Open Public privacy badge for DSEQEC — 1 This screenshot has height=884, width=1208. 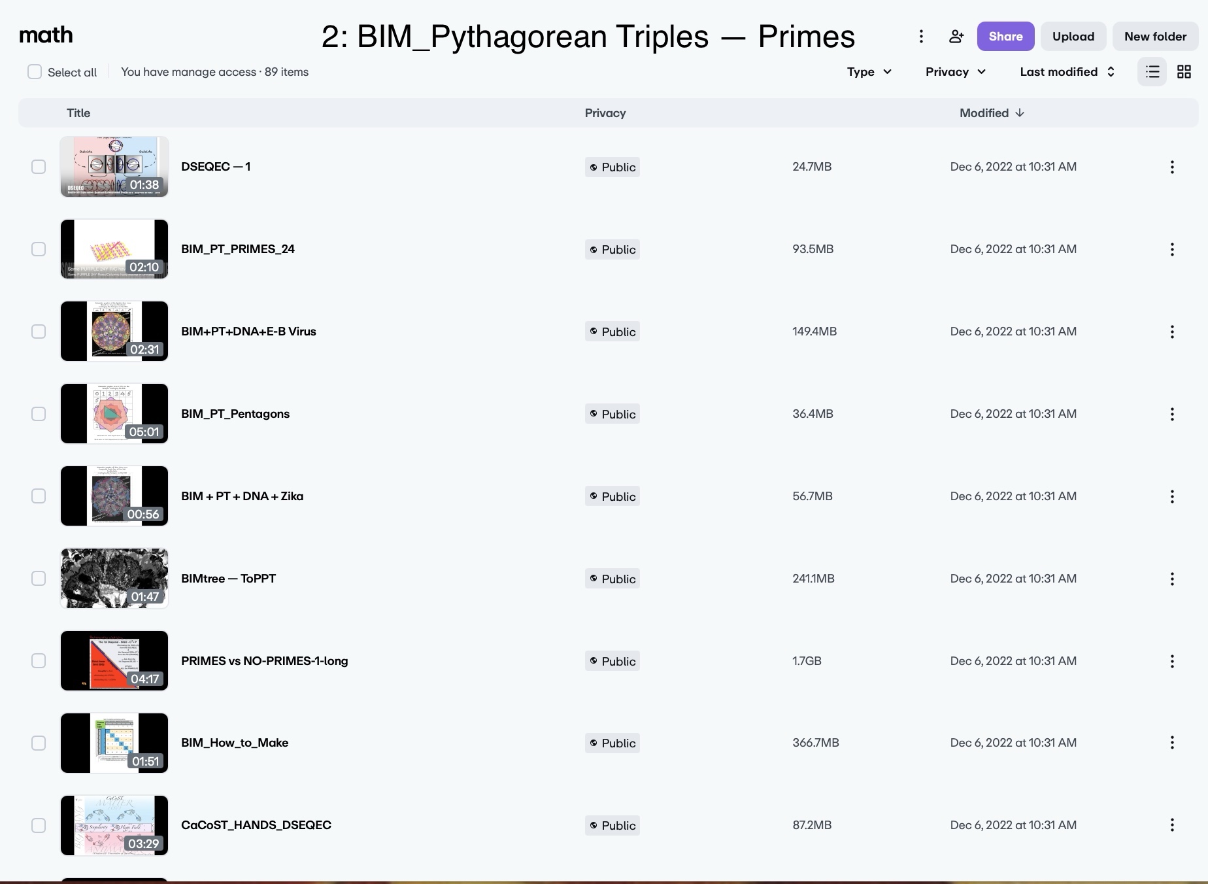pyautogui.click(x=612, y=167)
